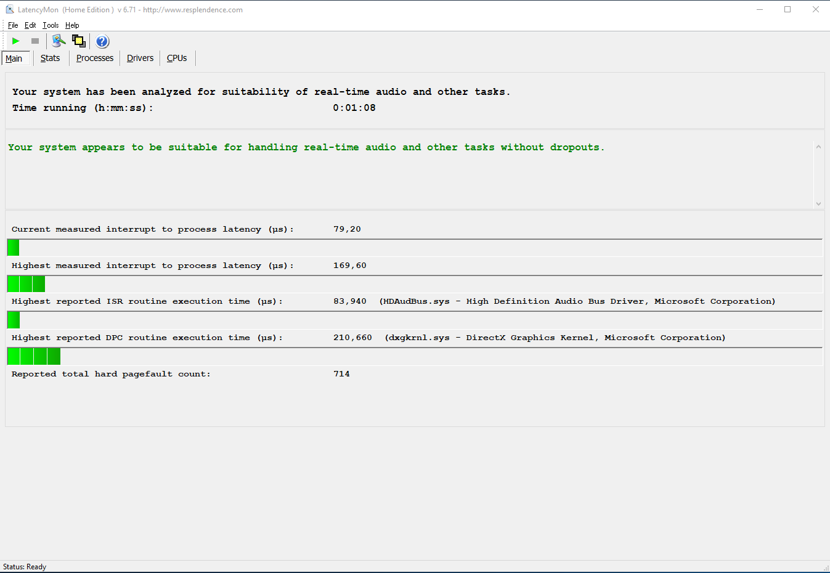830x573 pixels.
Task: Click the message pane scroll-down arrow
Action: pyautogui.click(x=818, y=203)
